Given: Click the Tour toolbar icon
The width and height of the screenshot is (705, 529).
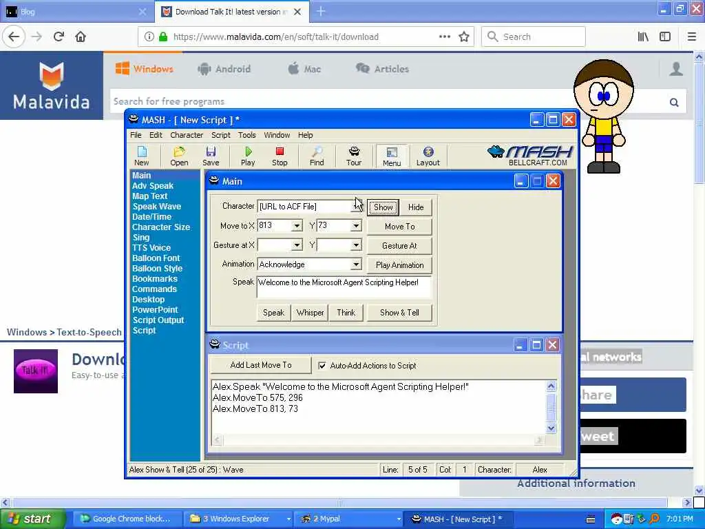Looking at the screenshot, I should coord(354,156).
